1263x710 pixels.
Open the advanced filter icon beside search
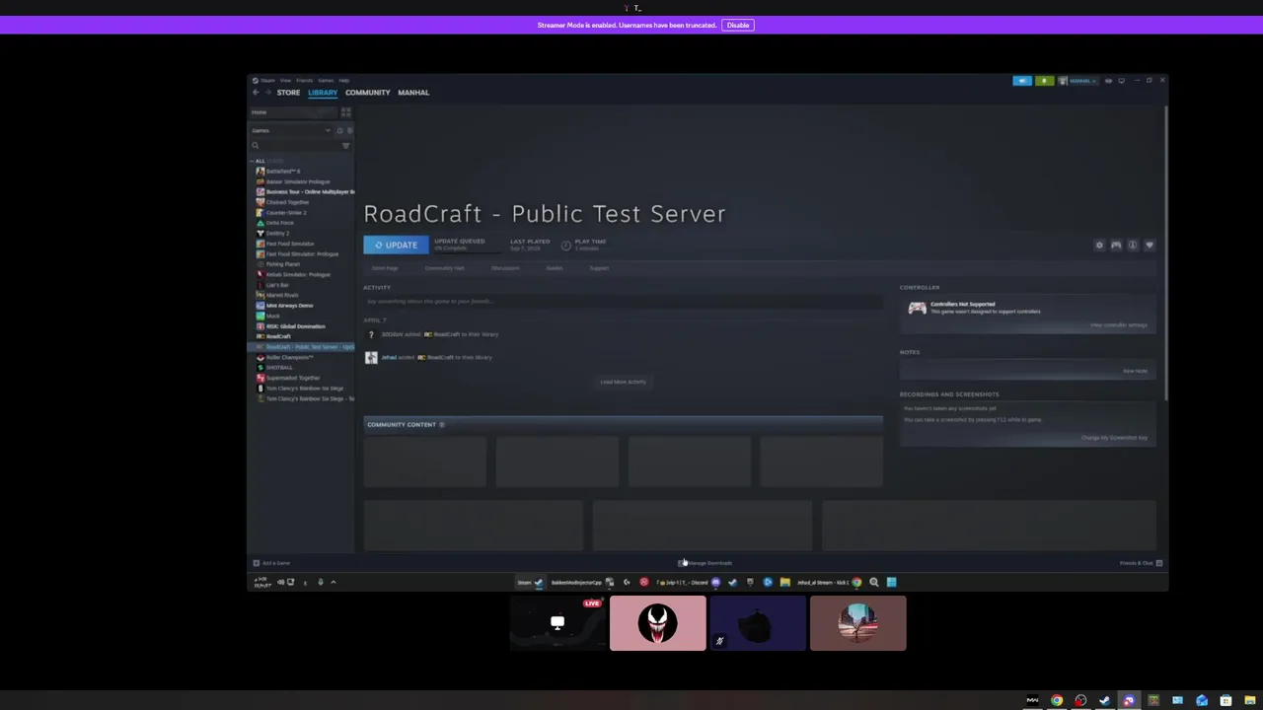coord(345,146)
